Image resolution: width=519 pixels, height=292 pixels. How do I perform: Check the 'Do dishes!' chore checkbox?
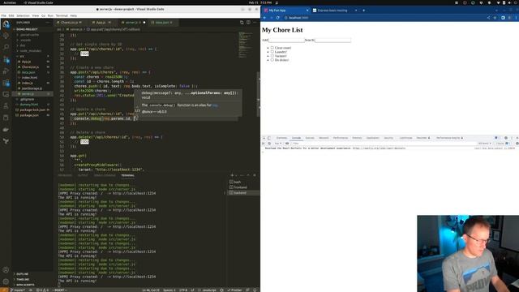(x=272, y=60)
